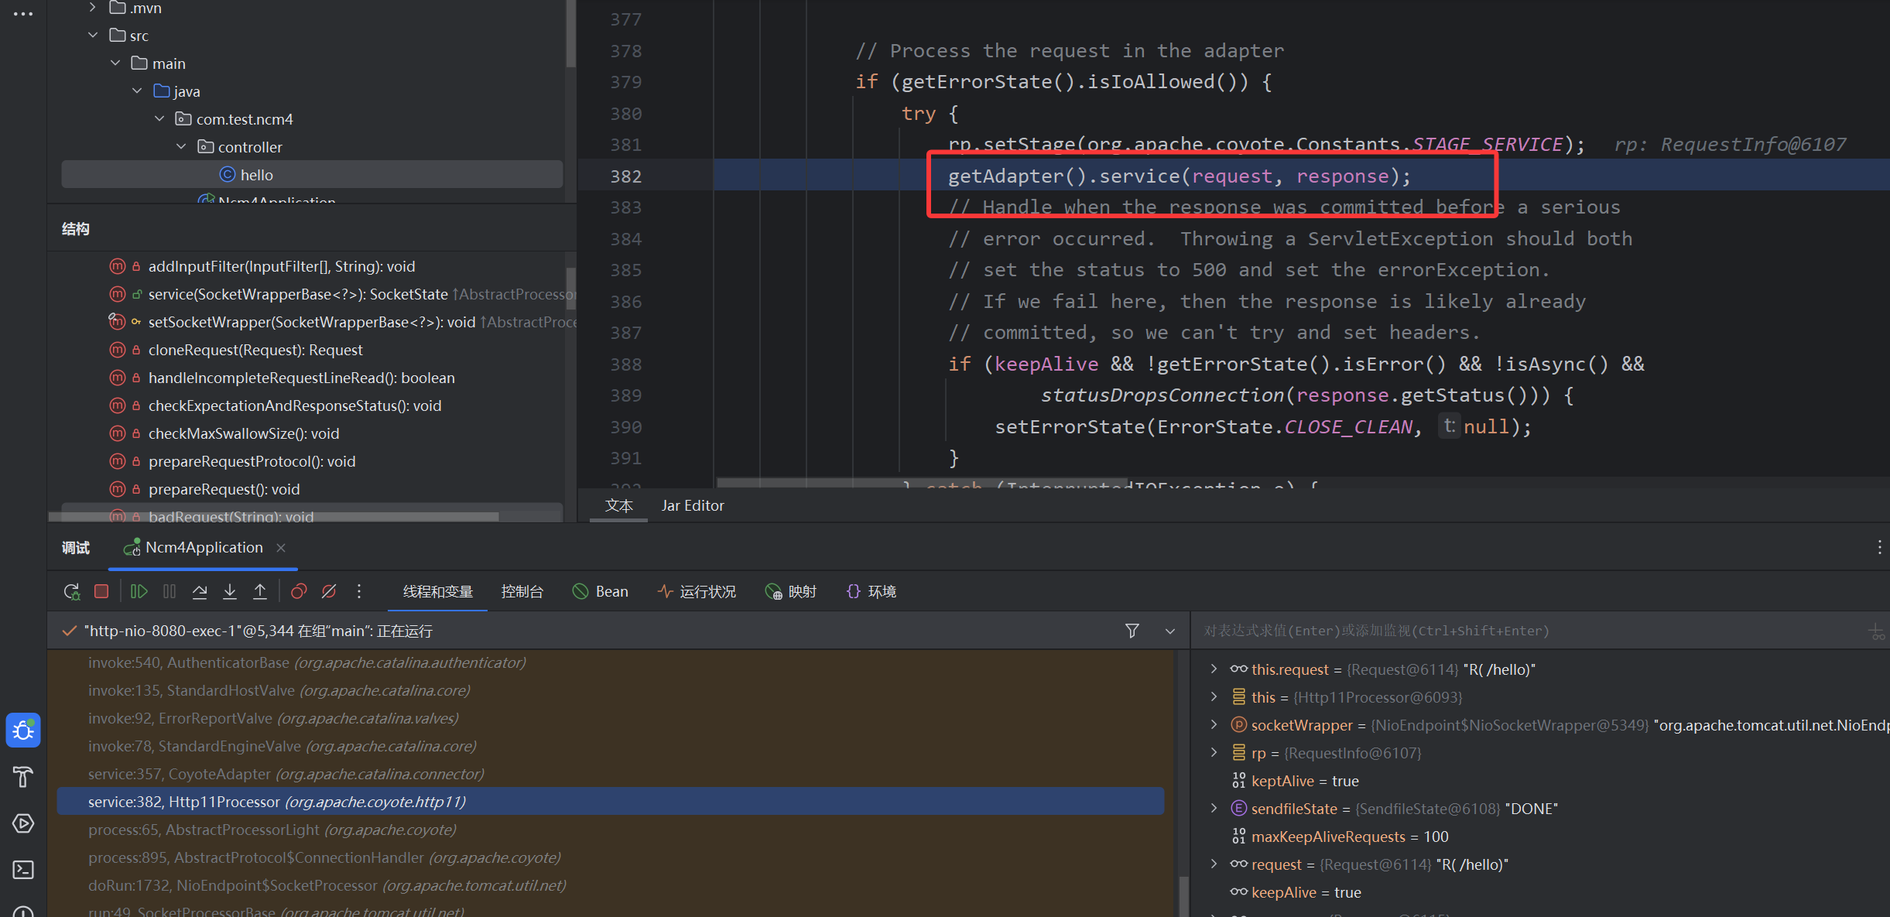Click the Step Into arrow icon
Image resolution: width=1890 pixels, height=917 pixels.
tap(230, 592)
